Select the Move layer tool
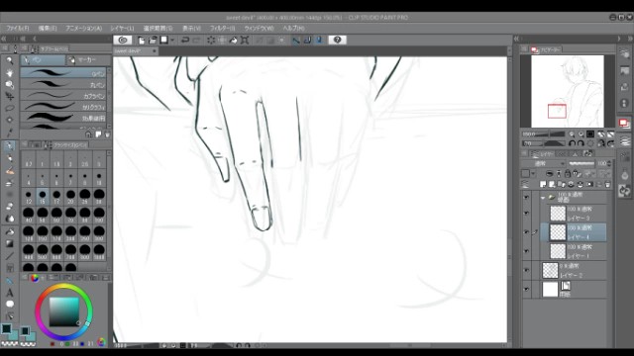634x356 pixels. 10,96
